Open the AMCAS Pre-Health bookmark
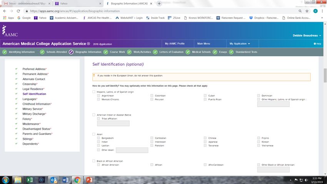Screen dimensions: 327x184 pyautogui.click(x=97, y=18)
